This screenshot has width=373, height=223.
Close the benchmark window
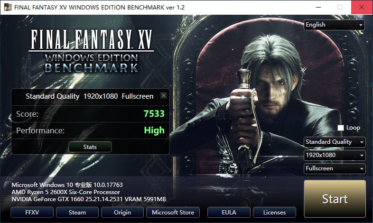(362, 7)
